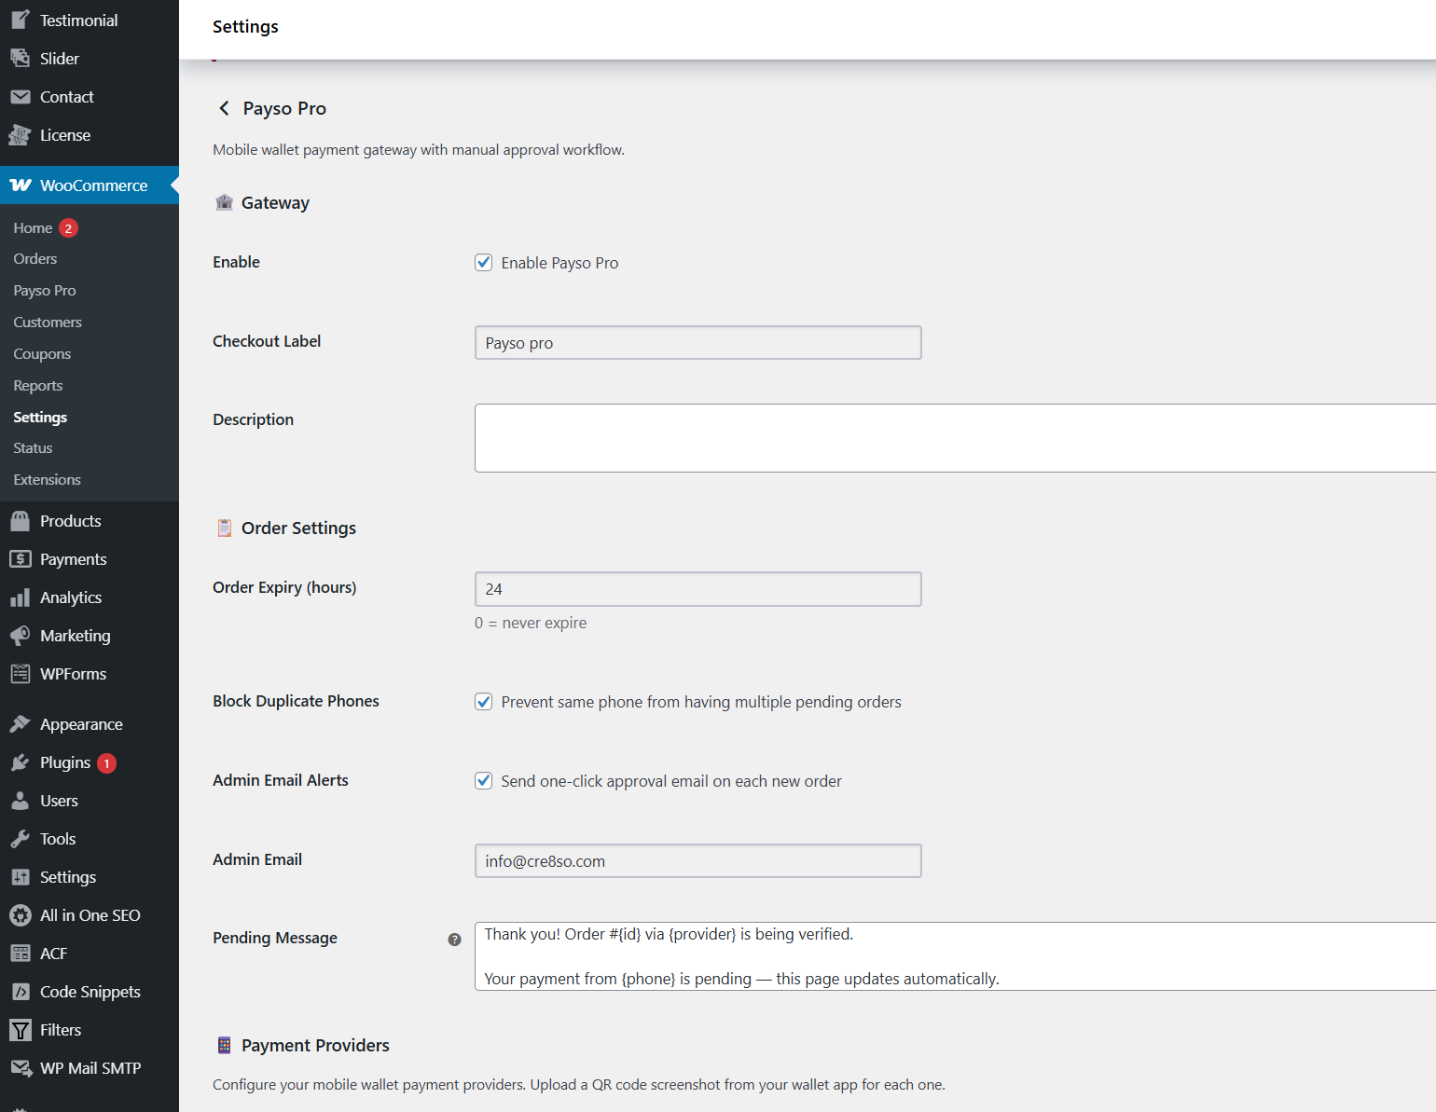Toggle one-click approval email alerts
The width and height of the screenshot is (1436, 1112).
click(x=483, y=780)
